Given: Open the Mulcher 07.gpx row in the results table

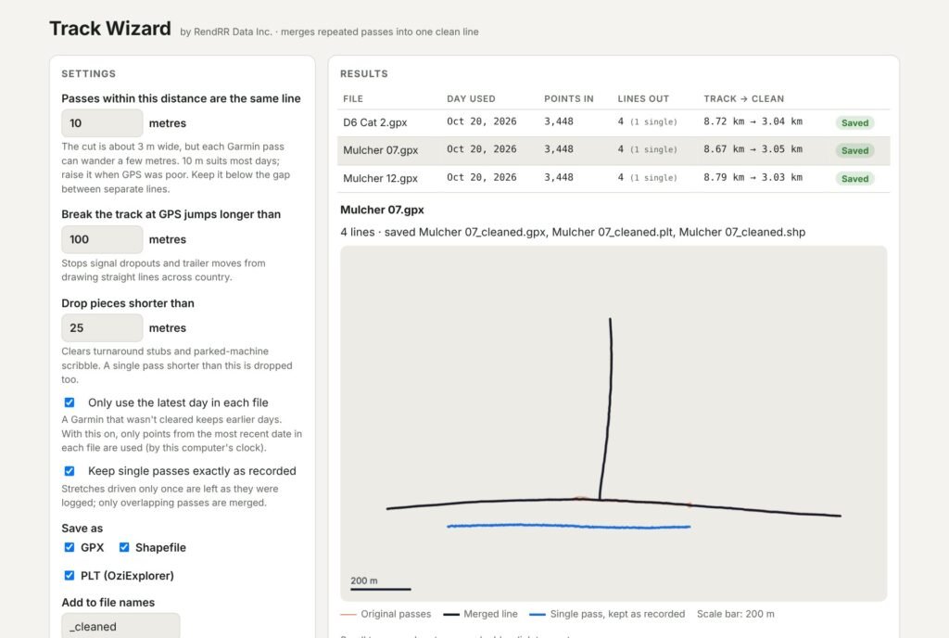Looking at the screenshot, I should tap(614, 150).
